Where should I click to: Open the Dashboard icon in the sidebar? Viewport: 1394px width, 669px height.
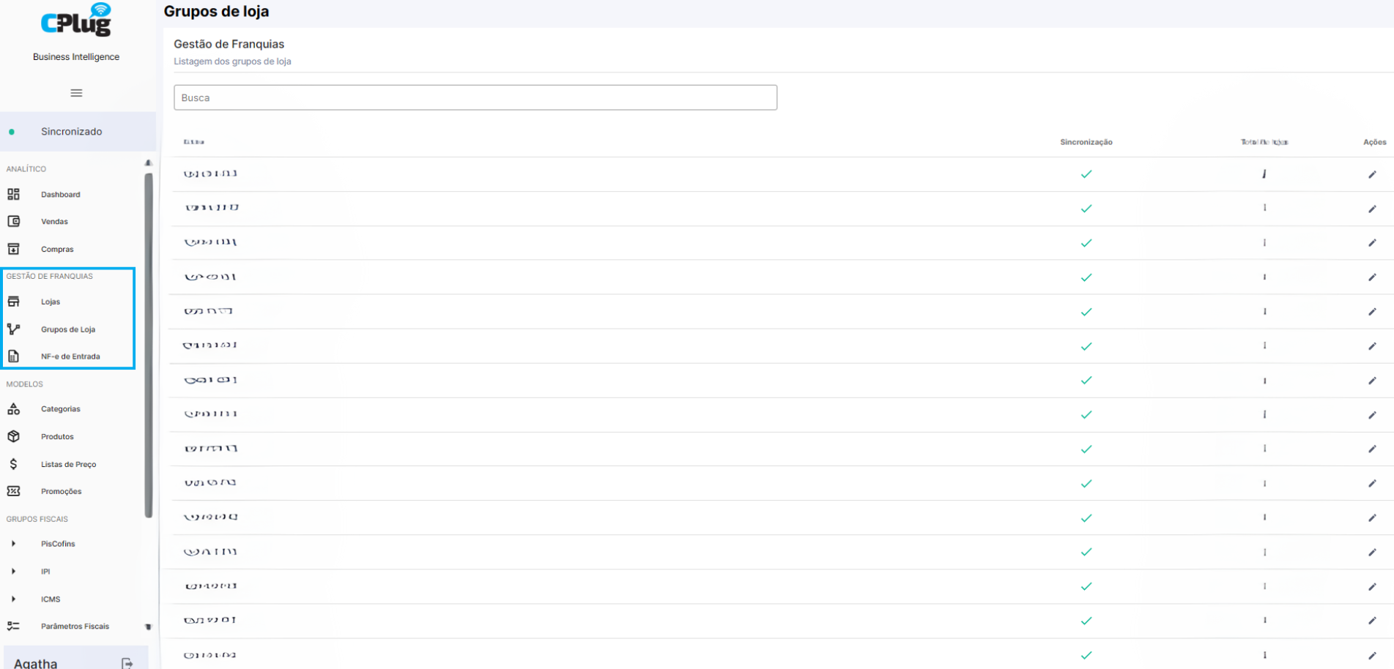(x=13, y=194)
